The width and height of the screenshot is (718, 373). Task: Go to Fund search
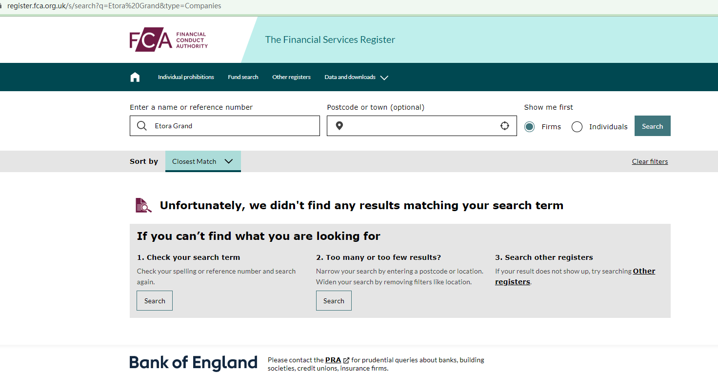click(x=243, y=77)
